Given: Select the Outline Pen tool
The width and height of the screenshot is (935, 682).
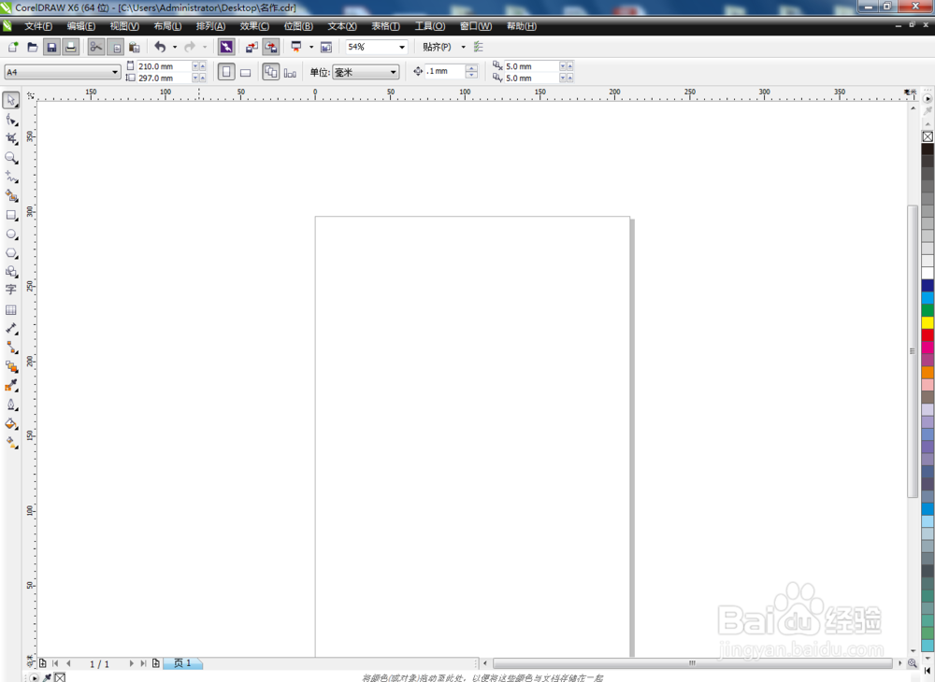Looking at the screenshot, I should [x=11, y=405].
